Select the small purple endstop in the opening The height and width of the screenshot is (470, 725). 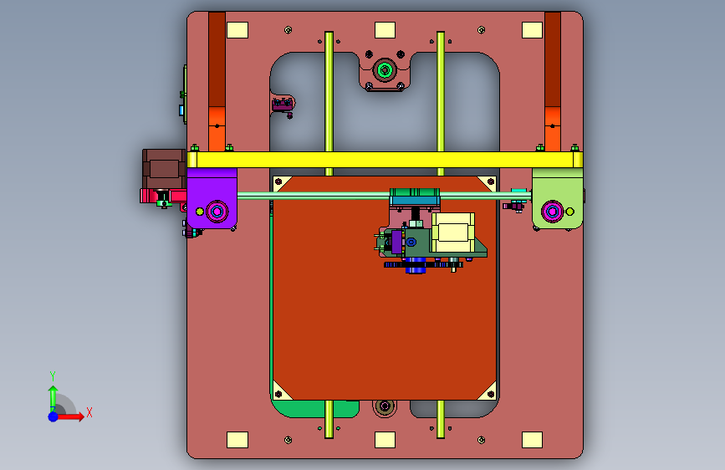[x=282, y=106]
